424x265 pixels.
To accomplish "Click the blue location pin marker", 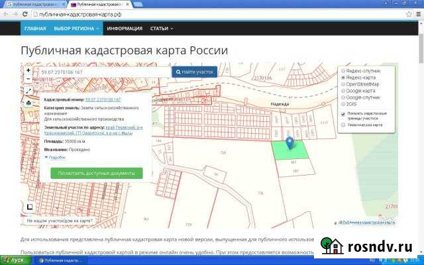I will click(x=290, y=142).
